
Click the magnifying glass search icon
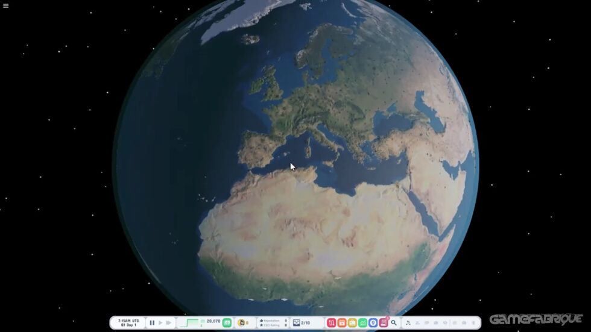(x=394, y=323)
